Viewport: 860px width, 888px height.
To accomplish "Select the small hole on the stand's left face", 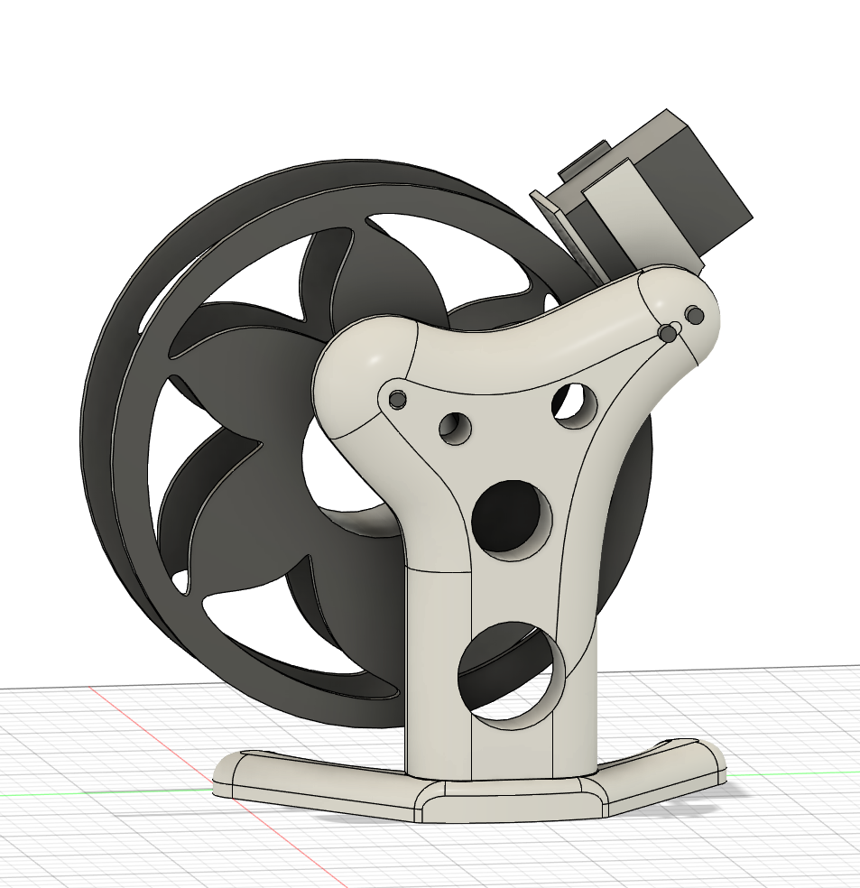I will point(456,428).
